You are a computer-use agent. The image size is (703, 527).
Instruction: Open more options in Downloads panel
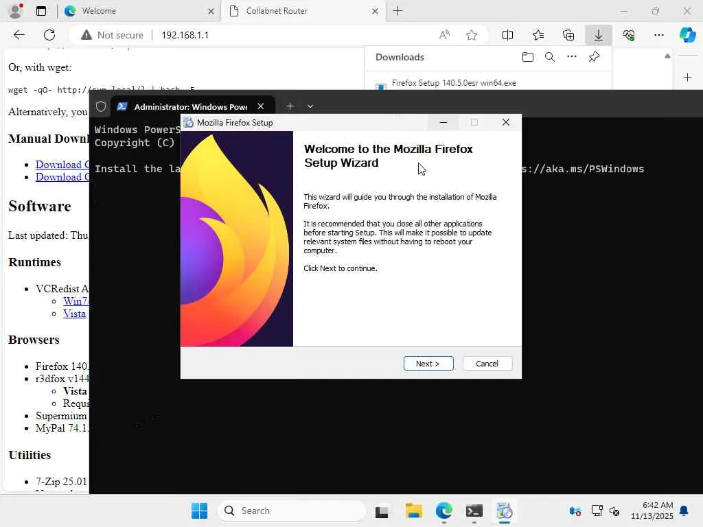[x=572, y=56]
